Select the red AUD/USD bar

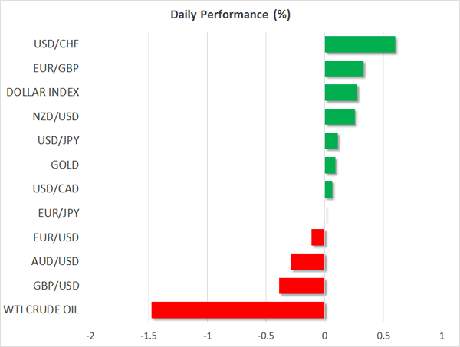(307, 262)
